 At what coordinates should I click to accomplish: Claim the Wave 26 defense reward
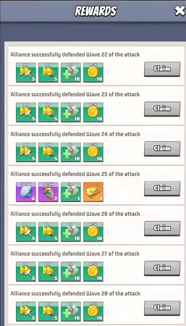162,229
